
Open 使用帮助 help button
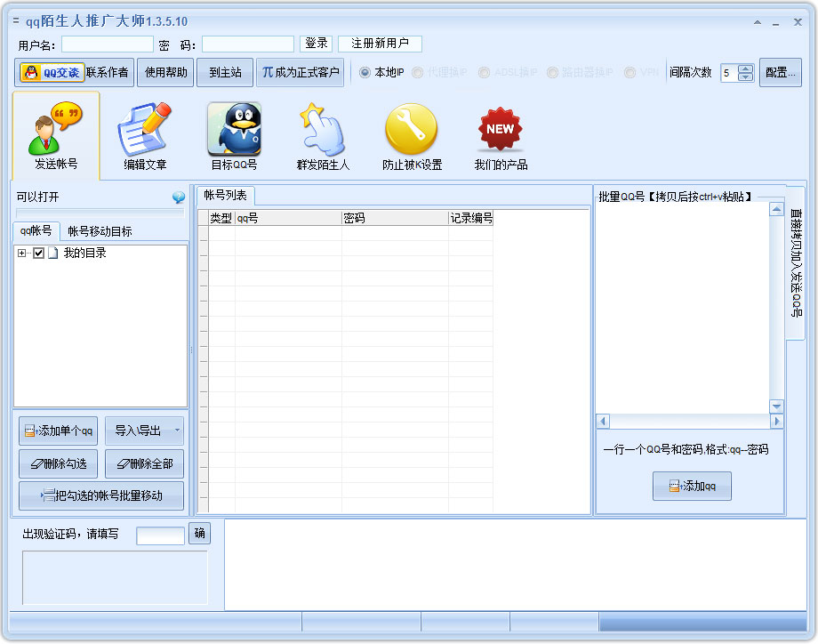click(166, 73)
